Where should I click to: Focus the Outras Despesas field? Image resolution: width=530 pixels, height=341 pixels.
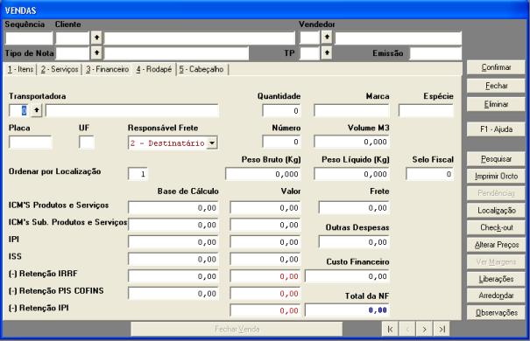coord(354,242)
